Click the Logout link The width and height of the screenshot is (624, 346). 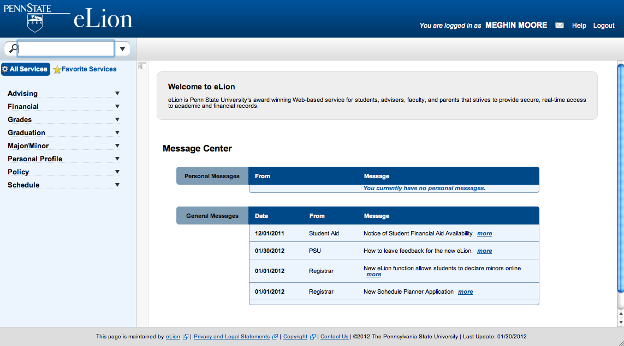point(604,26)
